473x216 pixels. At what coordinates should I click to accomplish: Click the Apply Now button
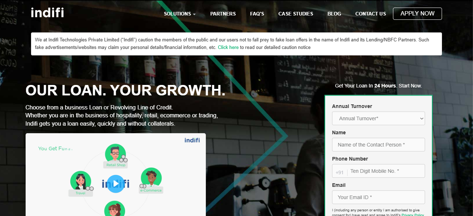tap(417, 14)
